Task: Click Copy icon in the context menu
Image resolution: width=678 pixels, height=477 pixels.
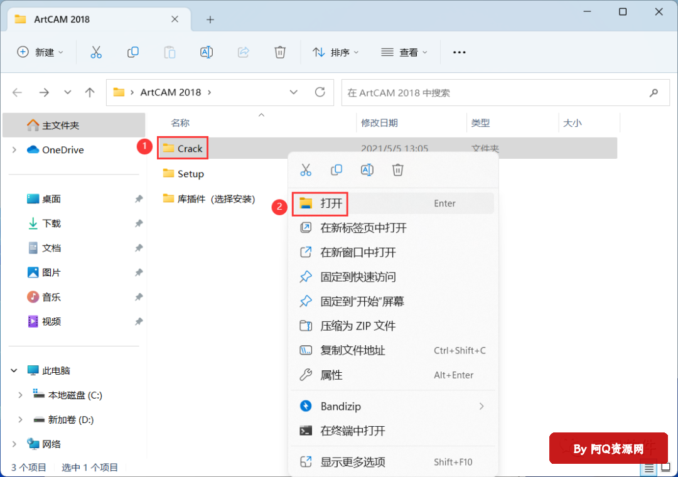Action: (336, 170)
